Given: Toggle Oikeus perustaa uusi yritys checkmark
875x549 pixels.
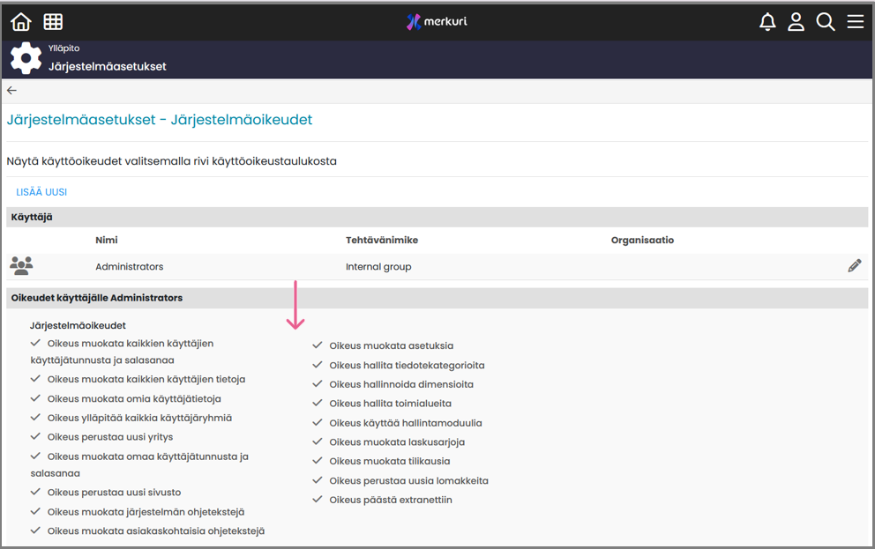Looking at the screenshot, I should click(35, 437).
